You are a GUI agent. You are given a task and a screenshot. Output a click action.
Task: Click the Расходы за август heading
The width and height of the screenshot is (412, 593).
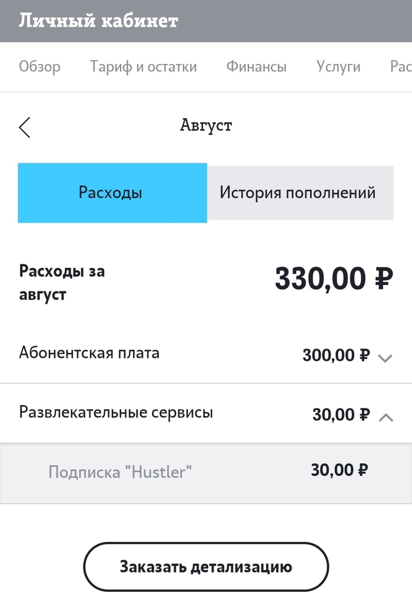pyautogui.click(x=62, y=282)
